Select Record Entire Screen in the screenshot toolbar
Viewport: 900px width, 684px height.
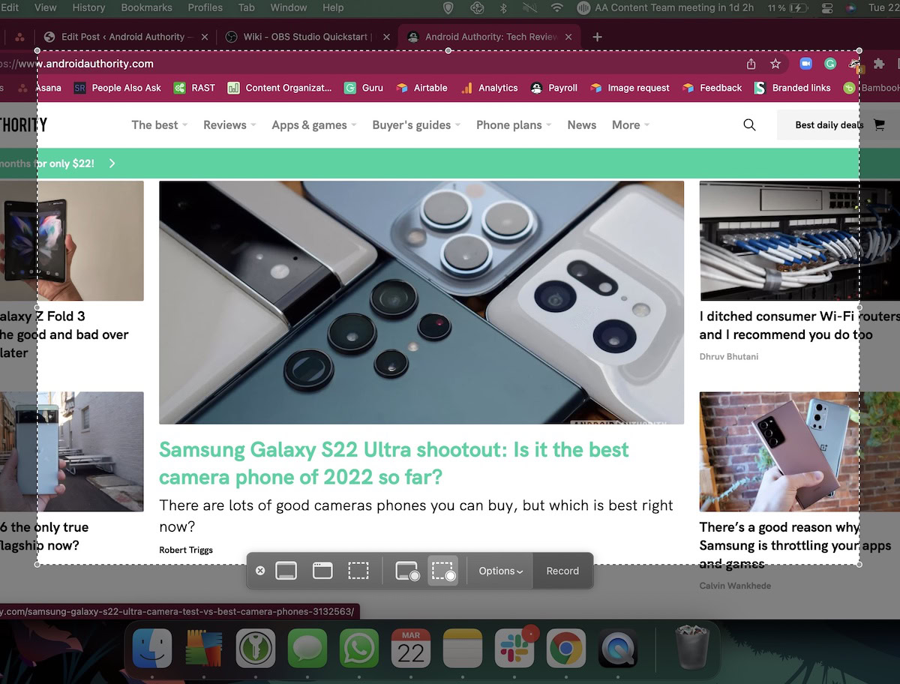point(407,571)
